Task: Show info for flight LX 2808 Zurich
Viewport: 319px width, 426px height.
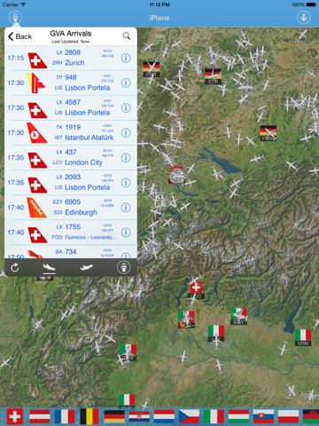Action: [126, 58]
